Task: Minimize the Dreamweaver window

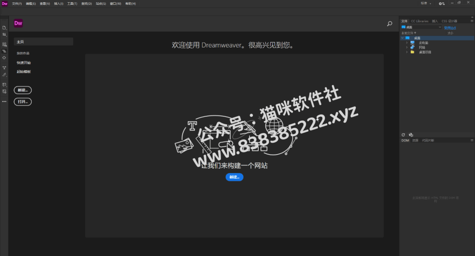Action: (452, 3)
